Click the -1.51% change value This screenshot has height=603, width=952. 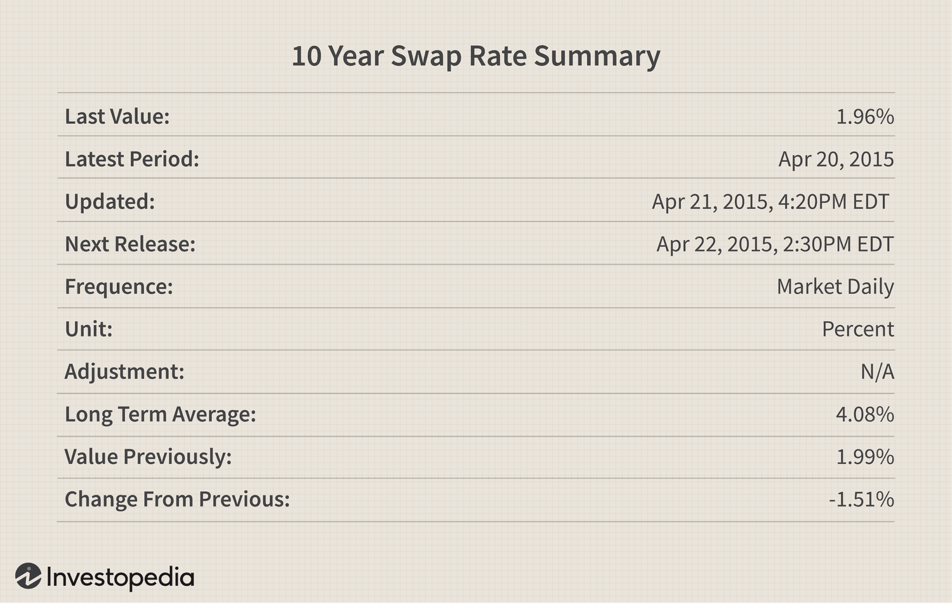[x=861, y=499]
